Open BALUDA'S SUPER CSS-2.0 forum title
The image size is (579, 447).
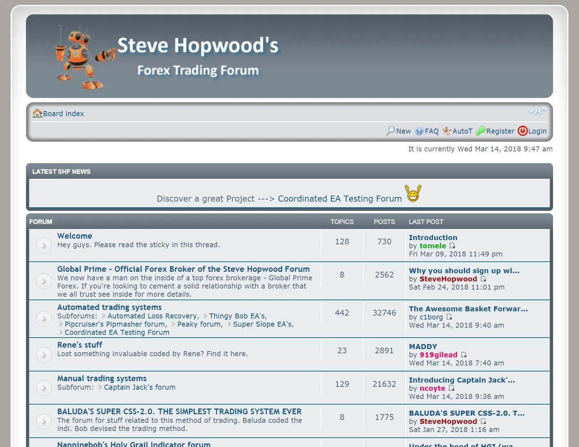coord(179,411)
